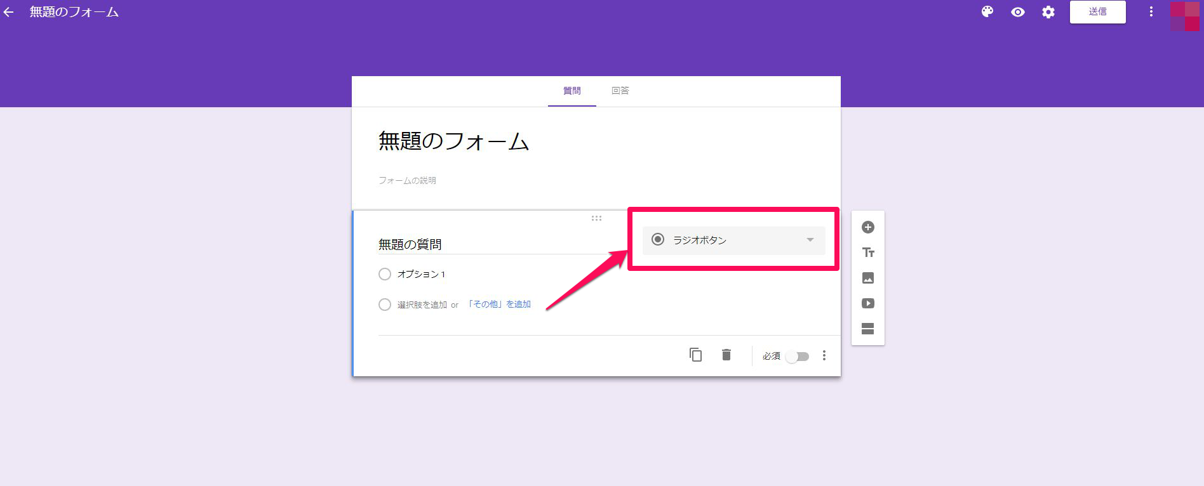This screenshot has width=1204, height=486.
Task: Open form settings gear icon
Action: (1048, 12)
